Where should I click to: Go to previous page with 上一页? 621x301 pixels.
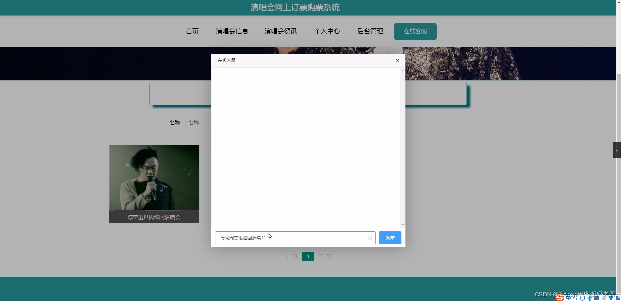(x=291, y=256)
